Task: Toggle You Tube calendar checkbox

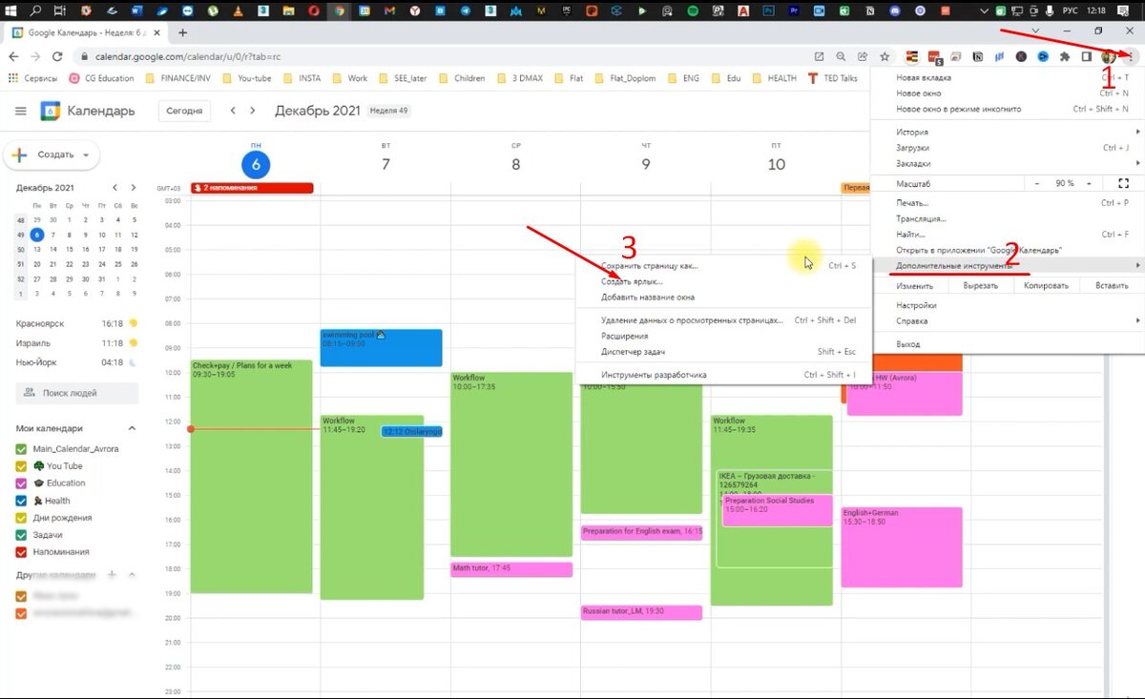Action: [22, 465]
